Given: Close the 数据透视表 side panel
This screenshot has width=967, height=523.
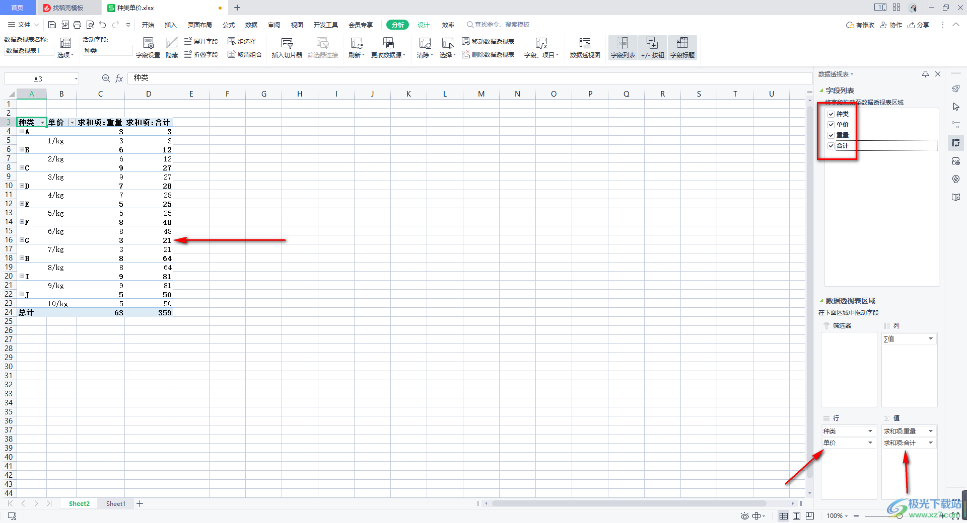Looking at the screenshot, I should [938, 74].
